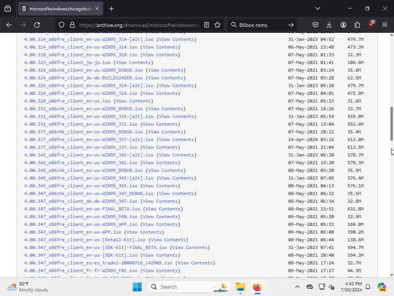Image resolution: width=394 pixels, height=296 pixels.
Task: Go back one page
Action: click(9, 25)
